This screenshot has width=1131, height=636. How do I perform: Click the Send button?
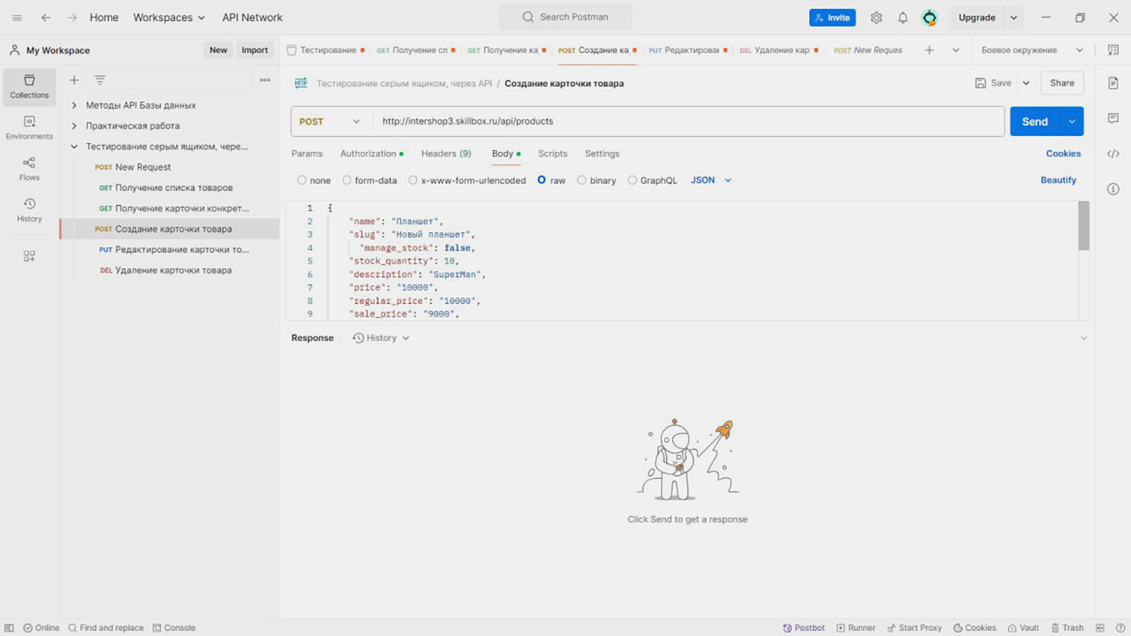point(1035,121)
